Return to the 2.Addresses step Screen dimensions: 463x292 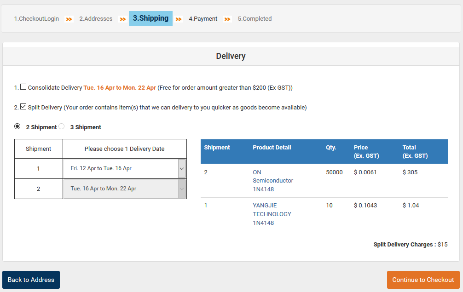[x=96, y=19]
